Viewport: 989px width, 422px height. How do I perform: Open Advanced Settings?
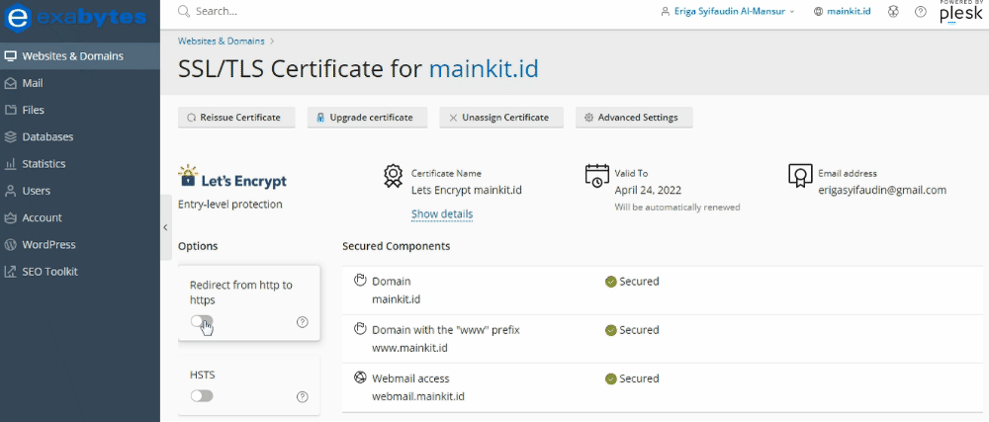click(634, 118)
